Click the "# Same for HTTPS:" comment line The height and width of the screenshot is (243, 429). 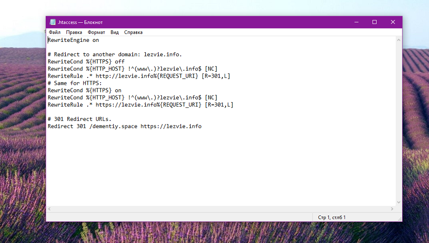coord(74,83)
